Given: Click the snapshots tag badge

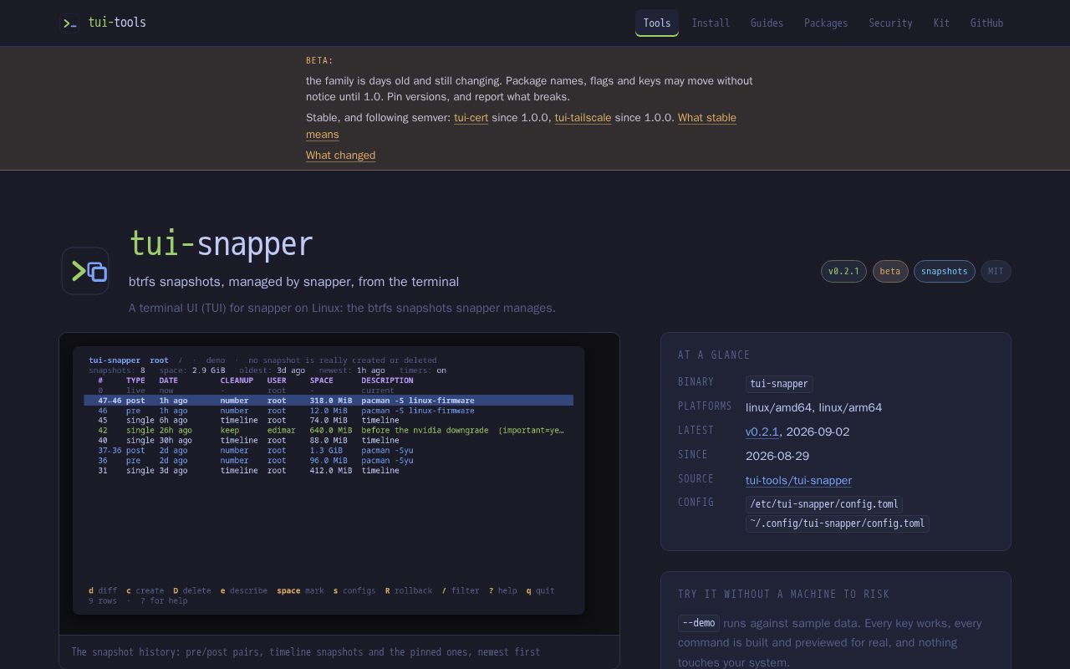Looking at the screenshot, I should [x=945, y=271].
